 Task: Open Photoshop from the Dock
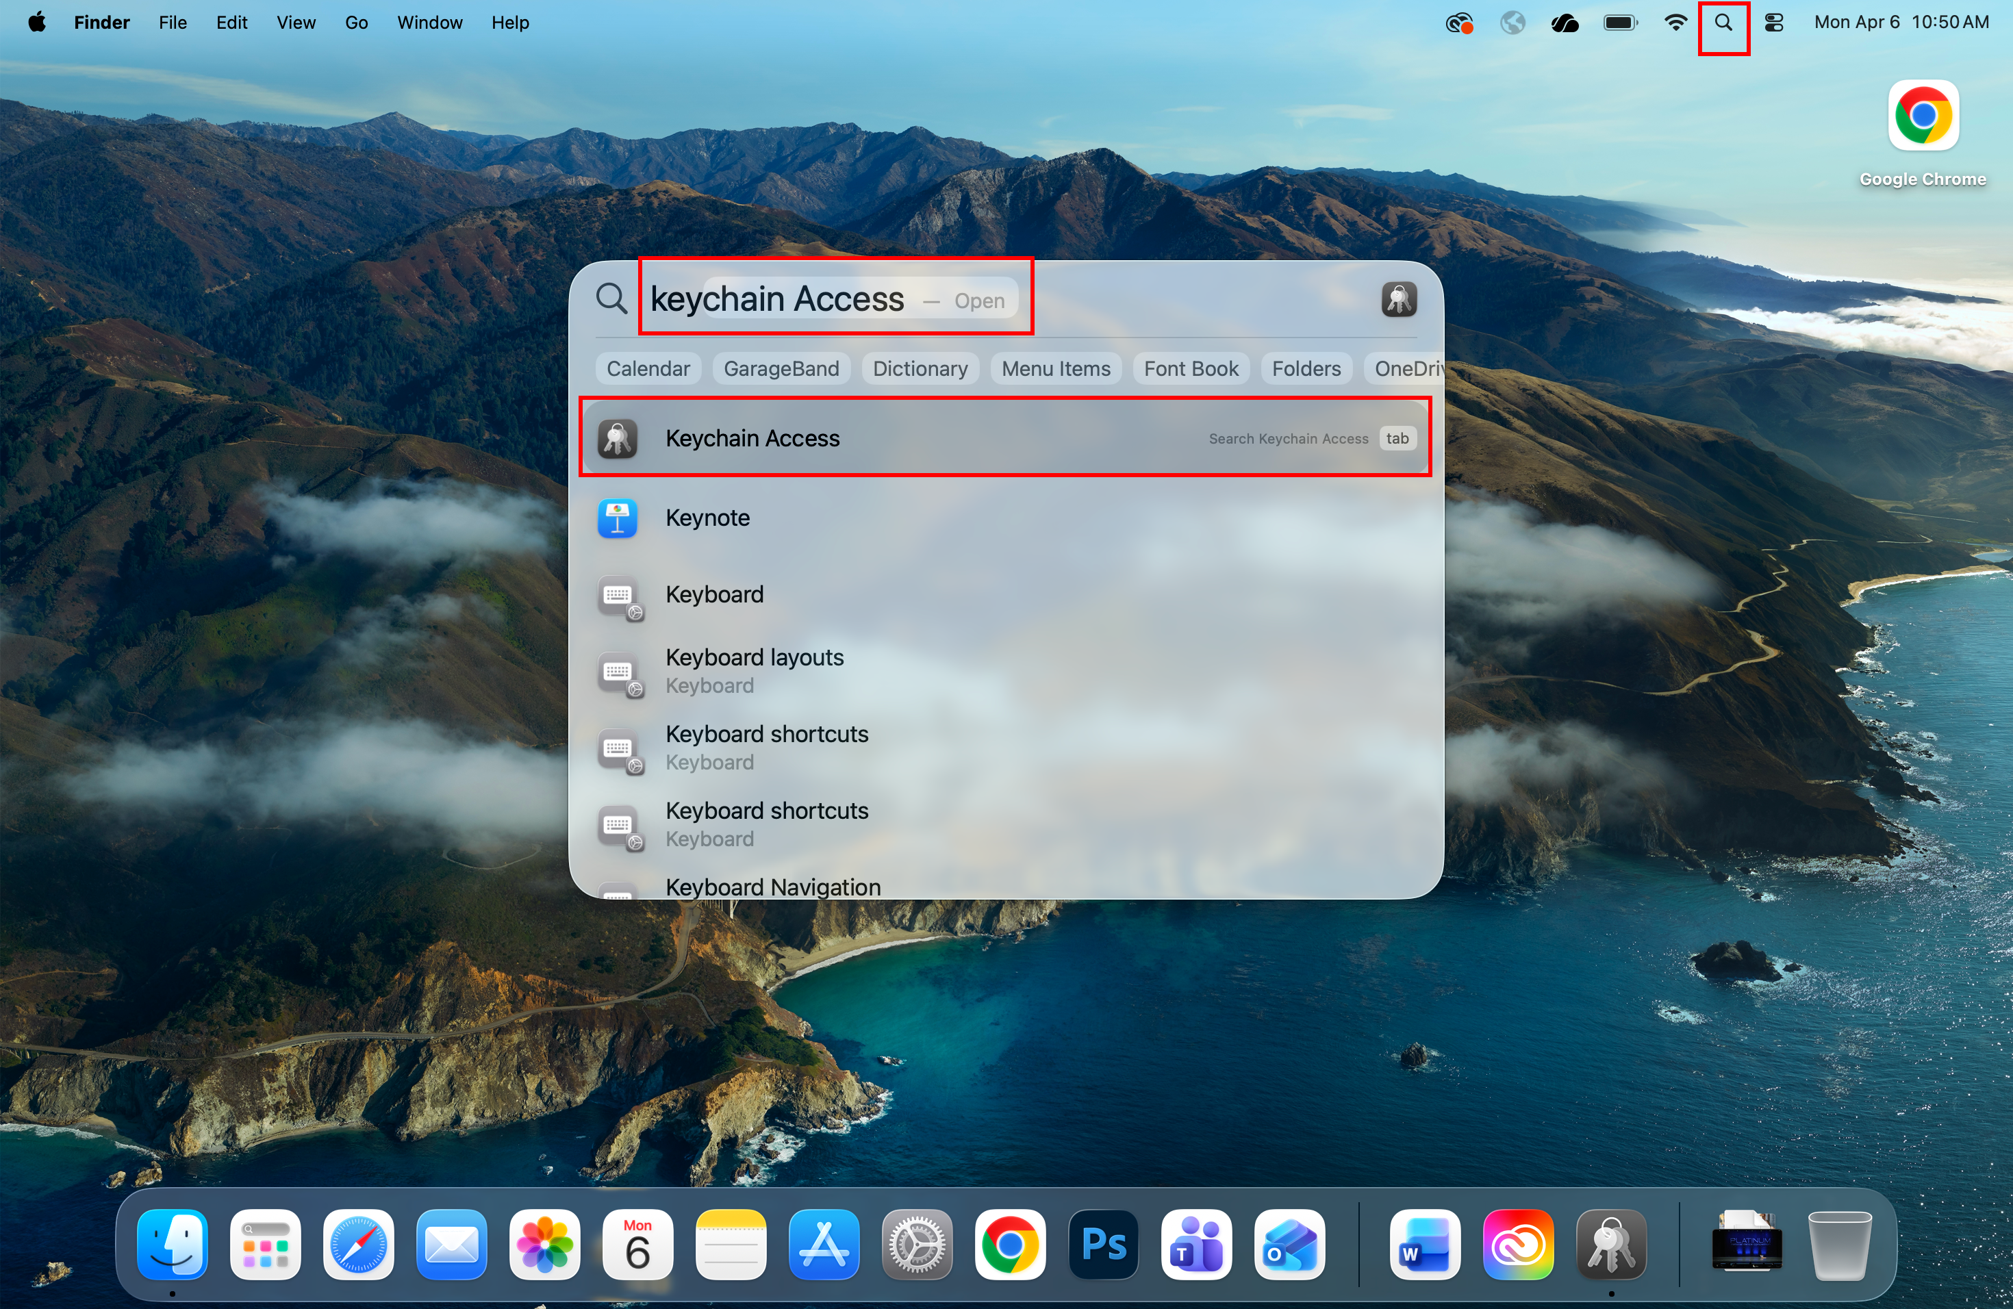[x=1102, y=1245]
